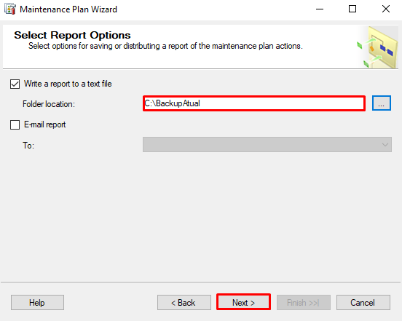This screenshot has width=402, height=321.
Task: Enable the E-mail report checkbox
Action: [15, 124]
